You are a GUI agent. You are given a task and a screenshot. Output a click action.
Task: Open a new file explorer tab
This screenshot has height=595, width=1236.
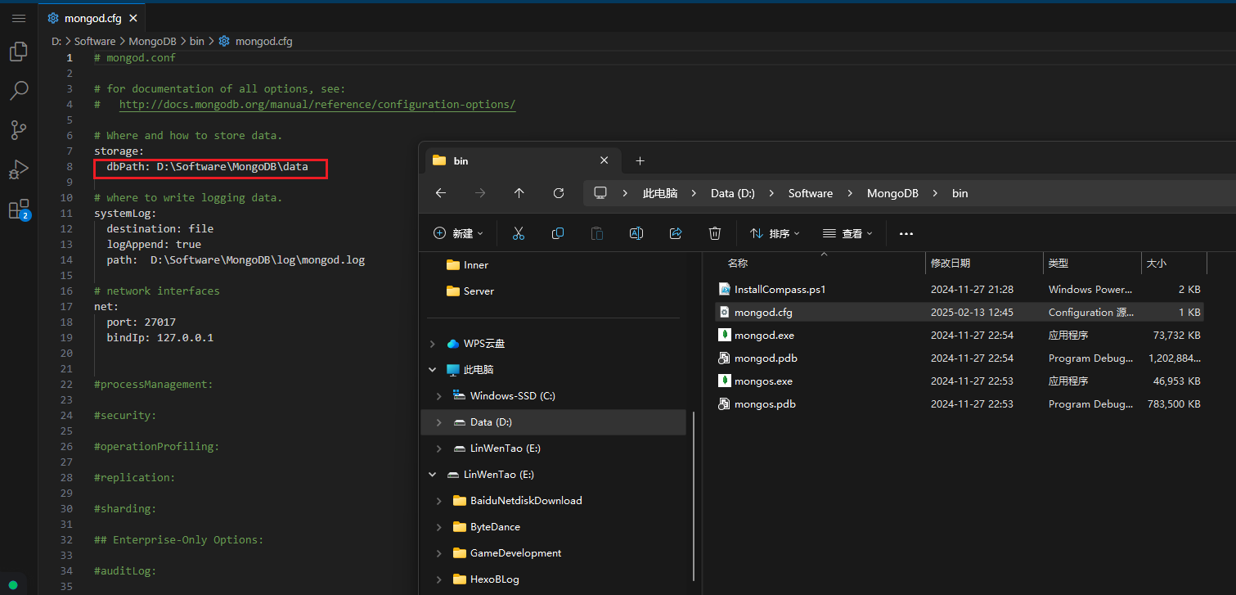pos(640,160)
